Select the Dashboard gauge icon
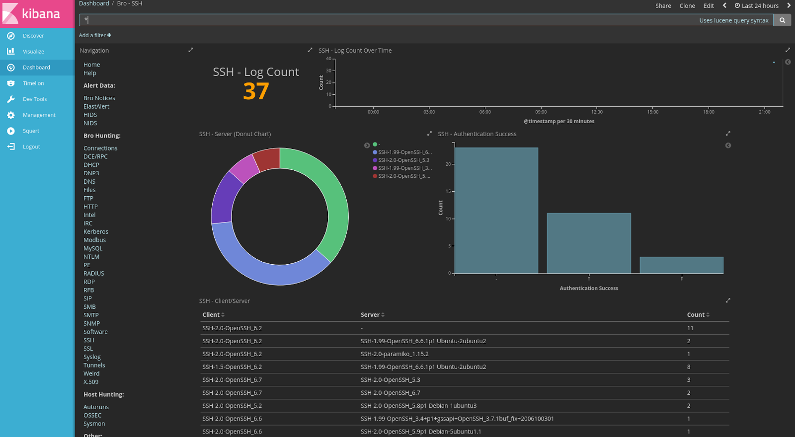Screen dimensions: 795x437 pos(11,68)
